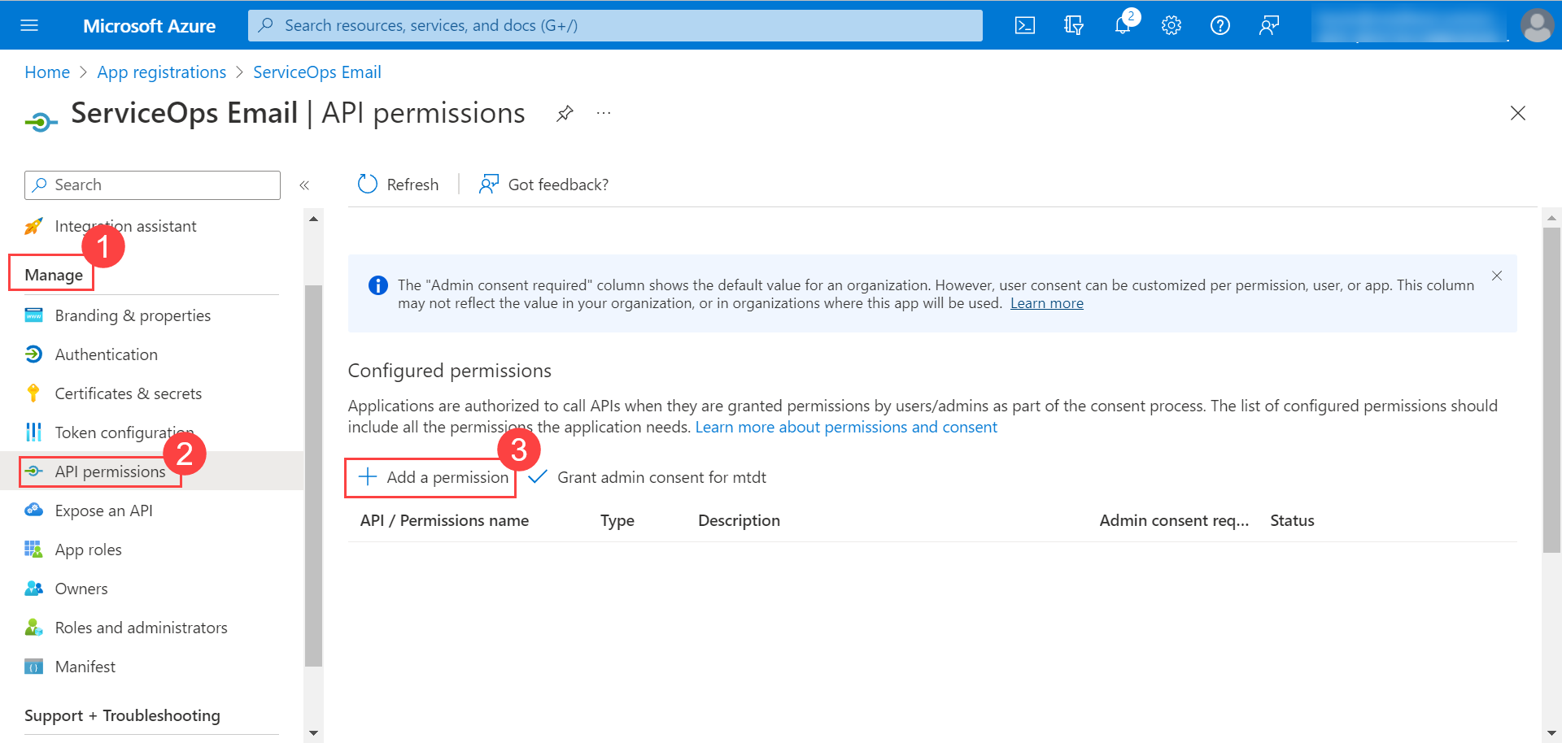Click the ServiceOps Email app registration icon
Image resolution: width=1562 pixels, height=743 pixels.
click(x=40, y=119)
